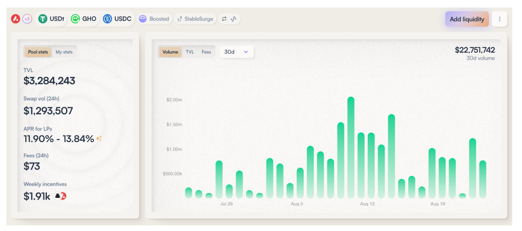The width and height of the screenshot is (522, 231).
Task: Open the three-dot more options menu
Action: (500, 19)
